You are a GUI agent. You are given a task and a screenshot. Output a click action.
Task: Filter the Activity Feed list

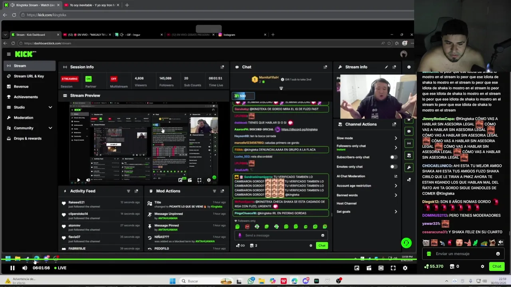(128, 191)
